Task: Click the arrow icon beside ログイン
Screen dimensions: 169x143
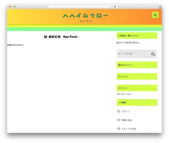Action: point(118,111)
